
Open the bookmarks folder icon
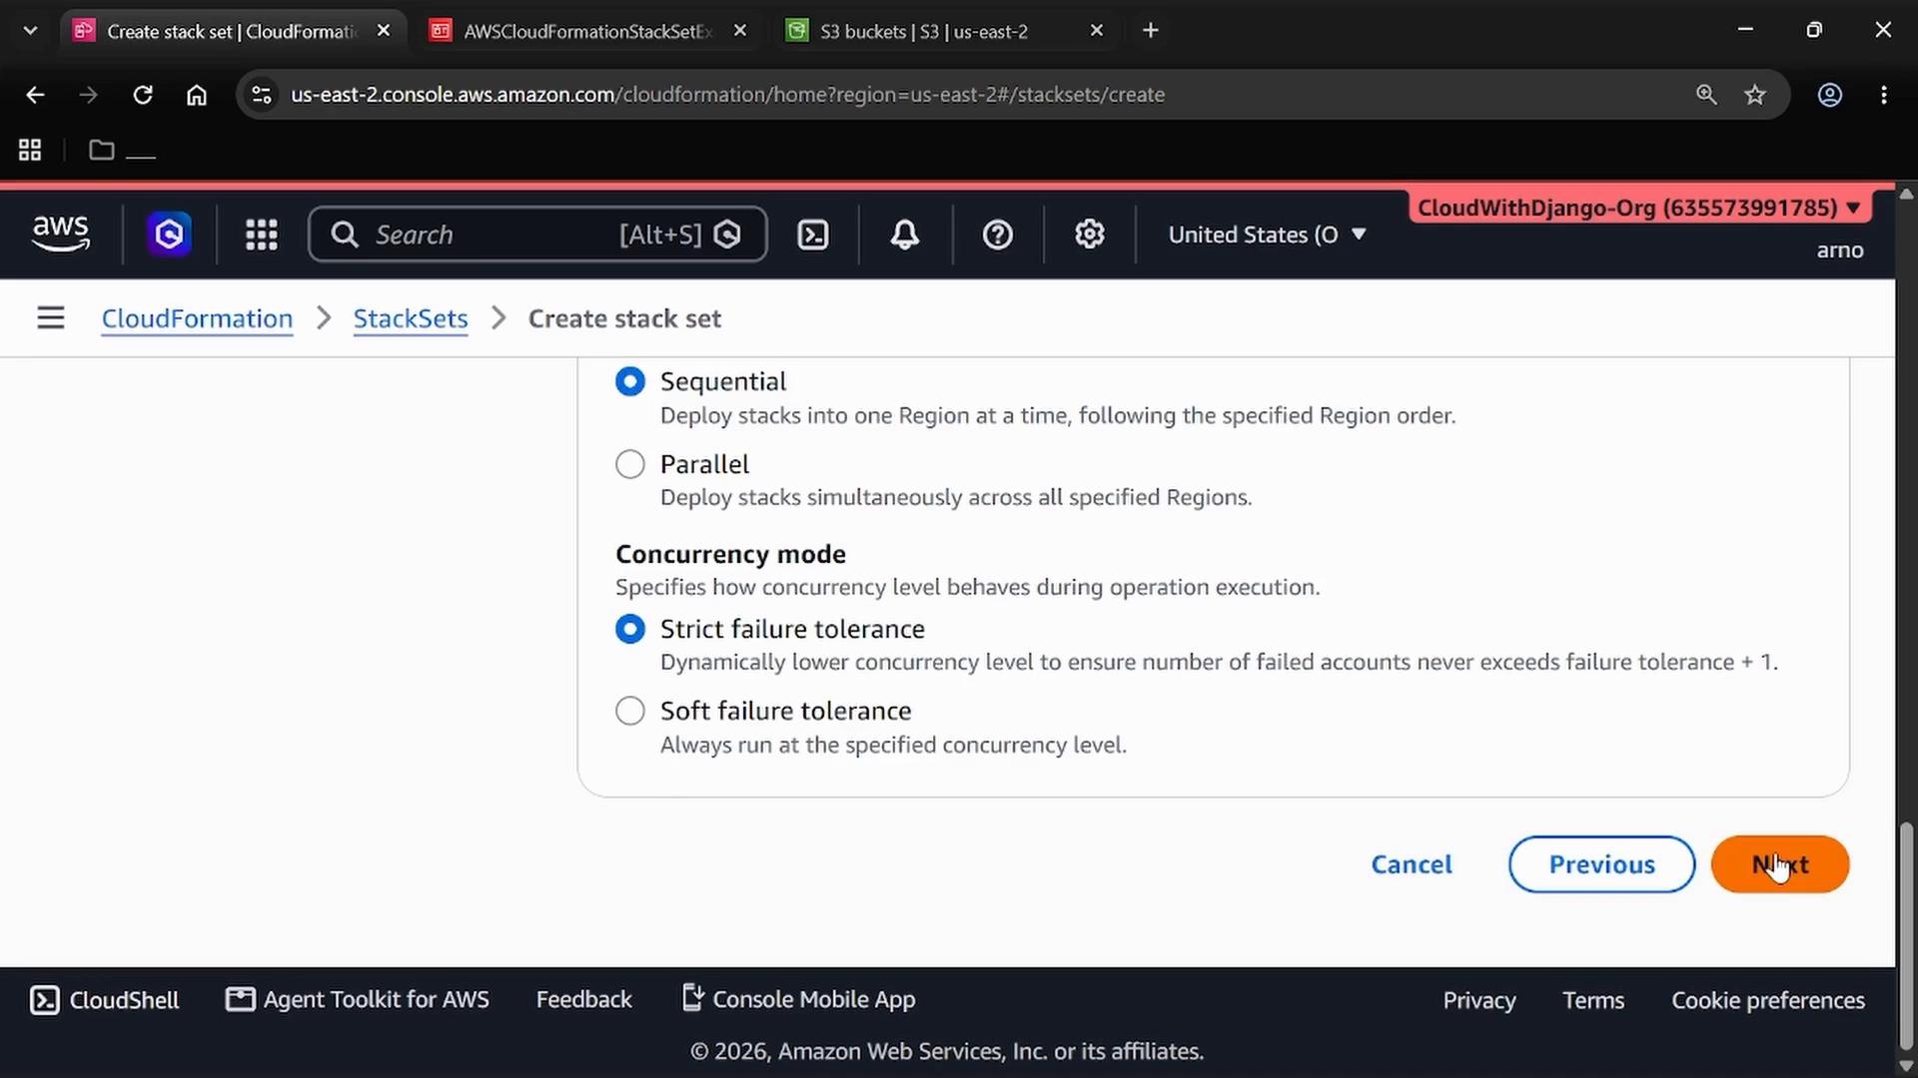point(101,150)
